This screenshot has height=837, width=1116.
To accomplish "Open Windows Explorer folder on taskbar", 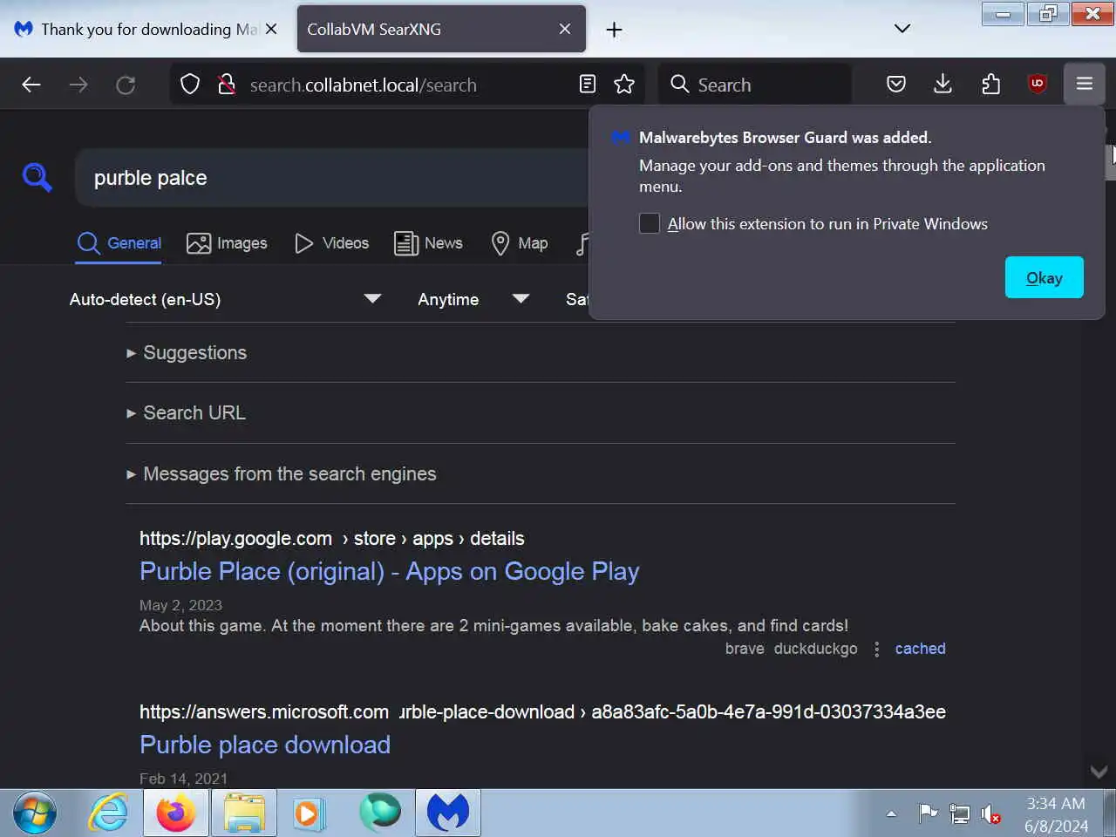I will [x=244, y=813].
